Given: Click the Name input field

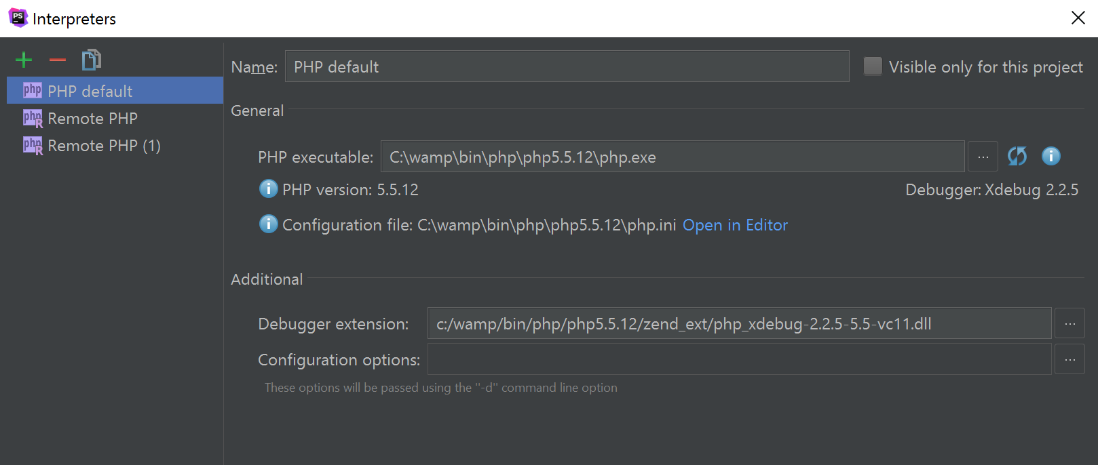Looking at the screenshot, I should (x=567, y=66).
